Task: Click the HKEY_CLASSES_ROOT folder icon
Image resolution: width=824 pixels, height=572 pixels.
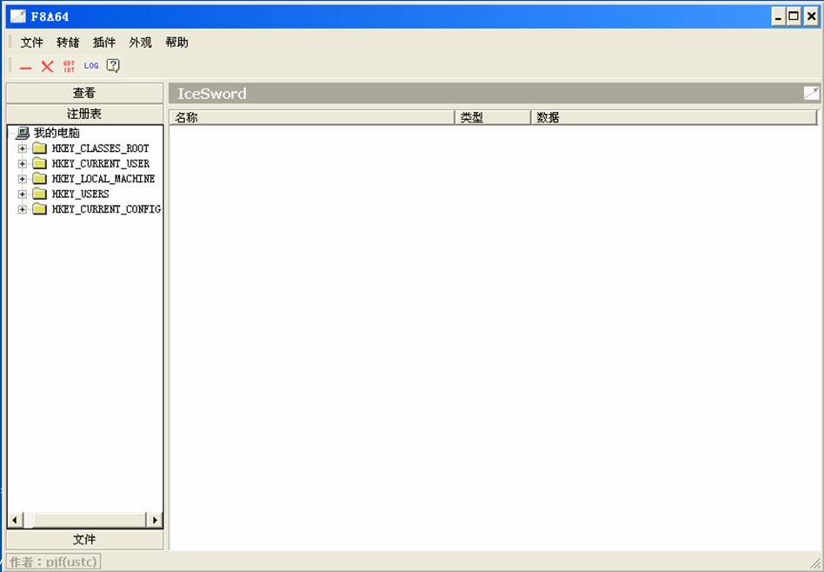Action: 39,148
